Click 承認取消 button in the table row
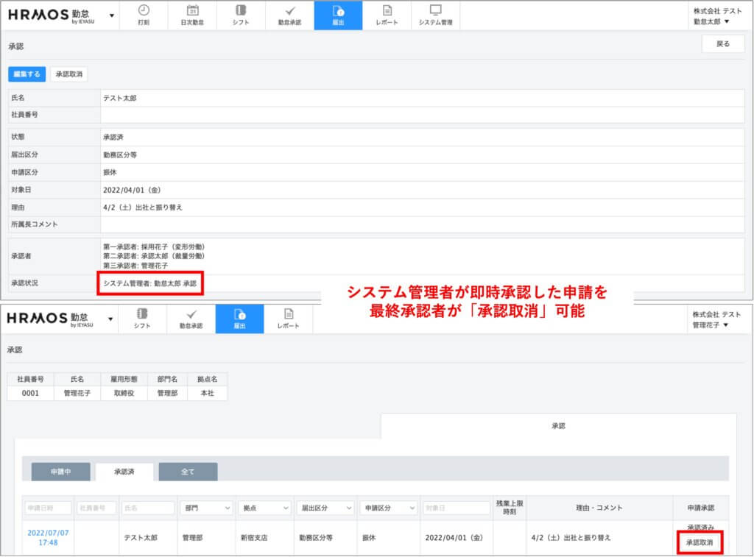Viewport: 754px width, 557px height. pos(699,543)
